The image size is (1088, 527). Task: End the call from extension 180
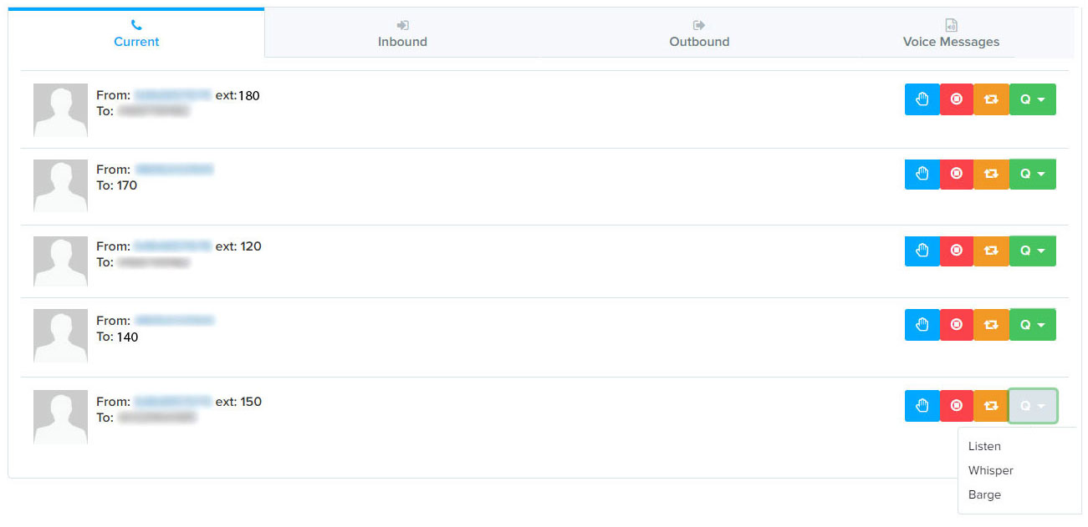pyautogui.click(x=956, y=99)
